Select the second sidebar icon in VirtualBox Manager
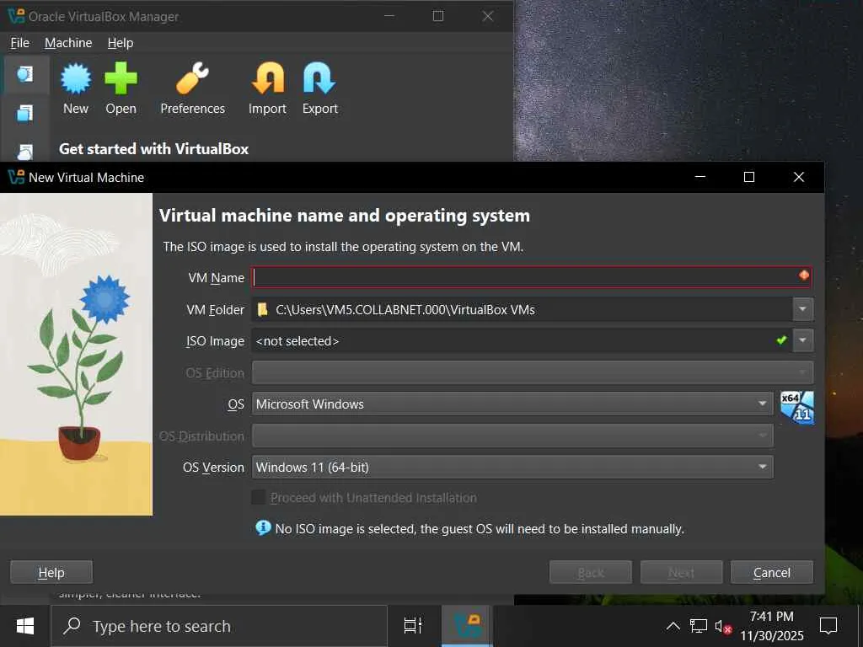Screen dimensions: 863x647 tap(24, 113)
